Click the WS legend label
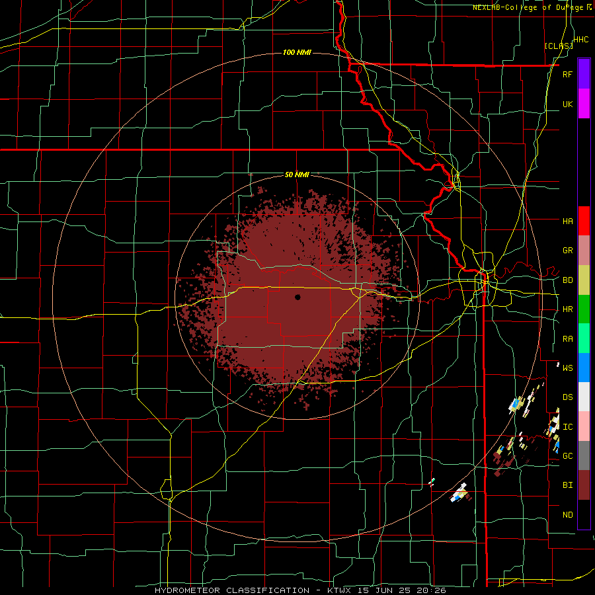Viewport: 595px width, 595px height. pyautogui.click(x=567, y=368)
